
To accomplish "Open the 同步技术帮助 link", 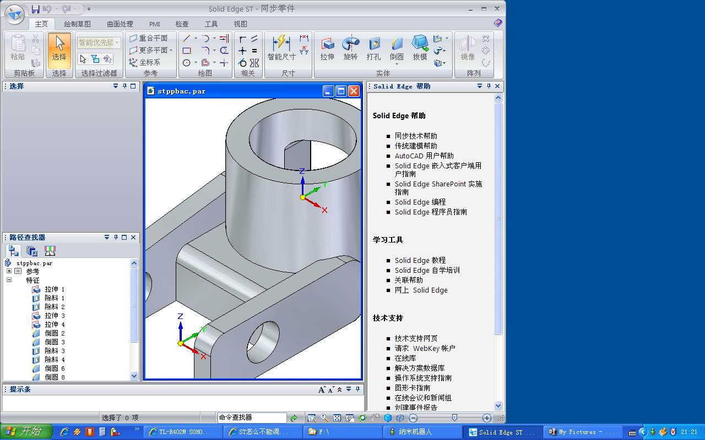I will [416, 136].
